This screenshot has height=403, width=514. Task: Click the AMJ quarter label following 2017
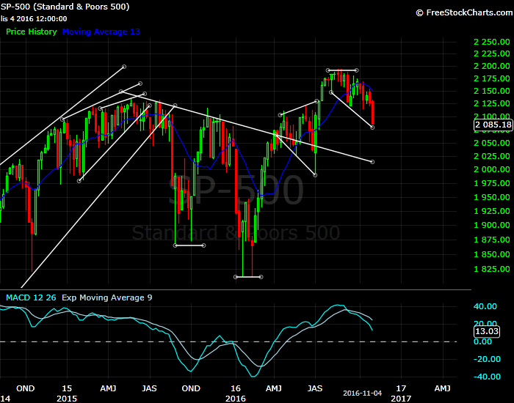pyautogui.click(x=442, y=388)
